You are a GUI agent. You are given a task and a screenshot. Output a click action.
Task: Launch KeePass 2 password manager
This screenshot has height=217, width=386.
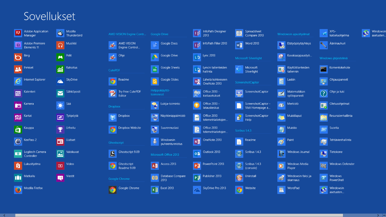point(26,142)
